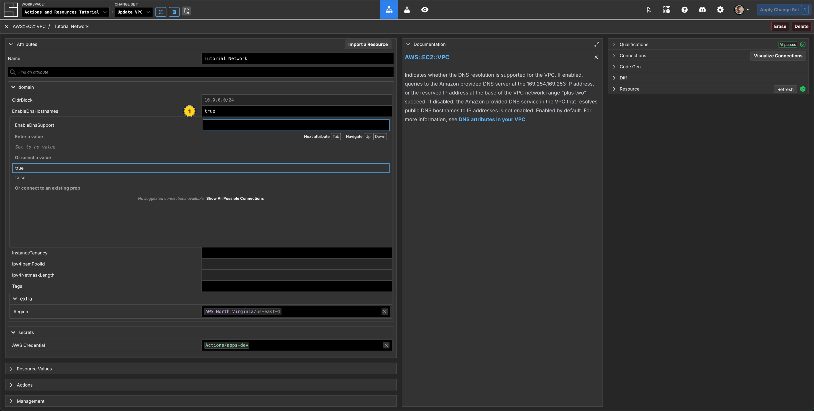Image resolution: width=814 pixels, height=411 pixels.
Task: Click Apply Change Set button
Action: (x=784, y=9)
